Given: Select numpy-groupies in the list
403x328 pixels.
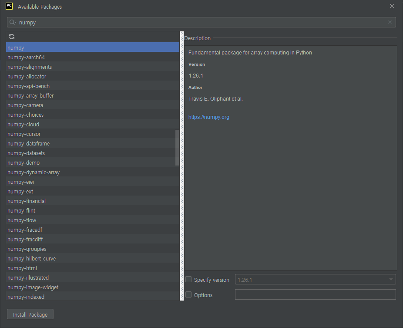Looking at the screenshot, I should (93, 249).
